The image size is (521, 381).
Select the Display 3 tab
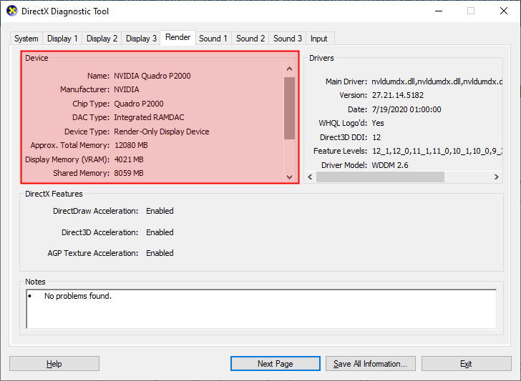tap(141, 39)
